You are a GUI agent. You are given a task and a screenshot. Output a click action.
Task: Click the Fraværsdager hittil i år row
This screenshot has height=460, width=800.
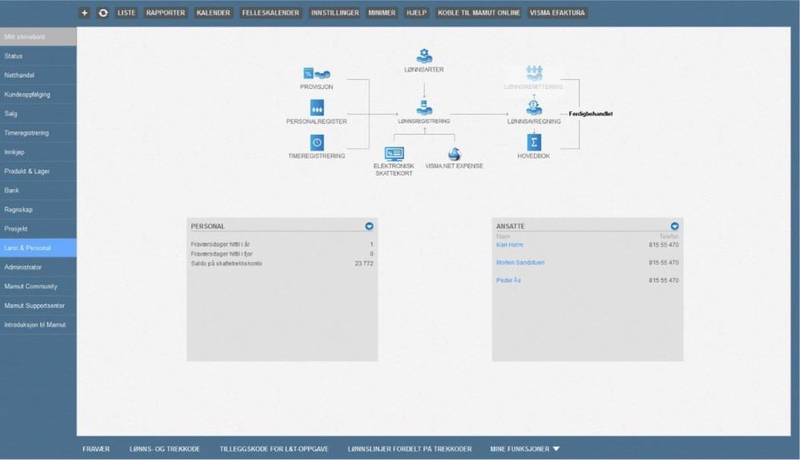point(282,244)
